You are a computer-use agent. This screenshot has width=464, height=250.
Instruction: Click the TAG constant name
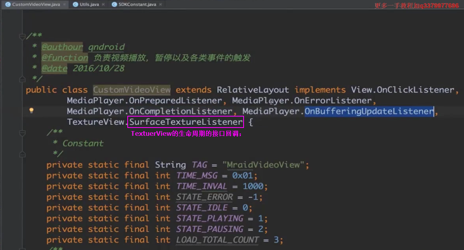tap(200, 165)
